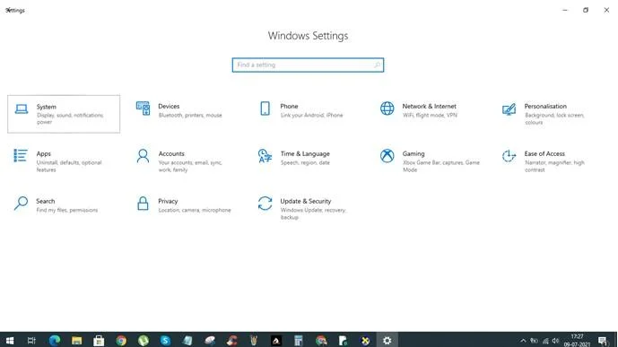Open the Phone category title
Image resolution: width=618 pixels, height=347 pixels.
tap(289, 107)
